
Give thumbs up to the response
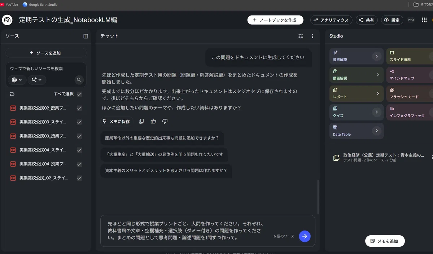[x=153, y=121]
